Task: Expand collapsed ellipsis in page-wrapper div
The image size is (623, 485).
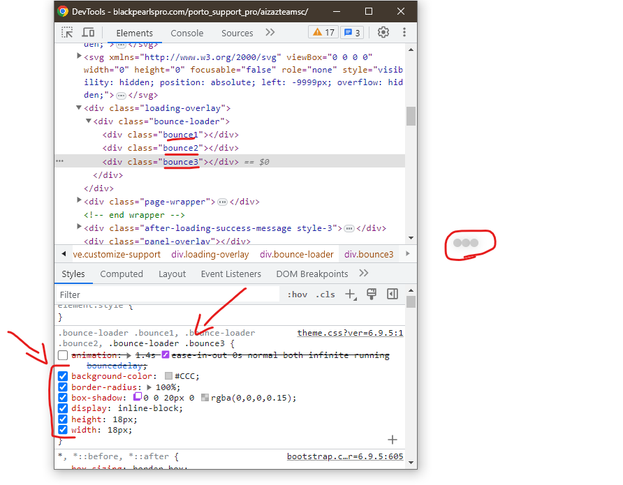Action: 223,202
